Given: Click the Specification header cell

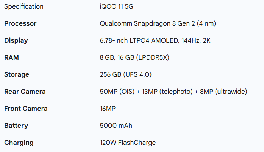Looking at the screenshot, I should 24,6.
